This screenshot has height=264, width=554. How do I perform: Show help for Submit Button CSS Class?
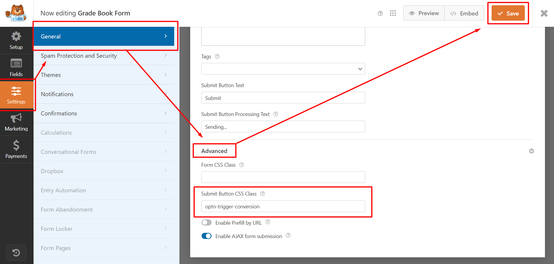tap(263, 193)
